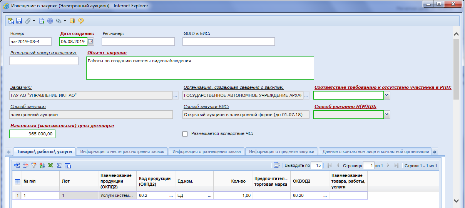Toggle the Размещается вследствие ЧС checkbox
The width and height of the screenshot is (465, 208).
(185, 134)
